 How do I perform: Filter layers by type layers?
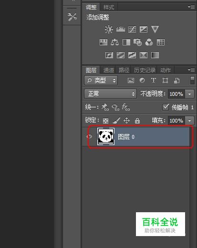[154, 80]
